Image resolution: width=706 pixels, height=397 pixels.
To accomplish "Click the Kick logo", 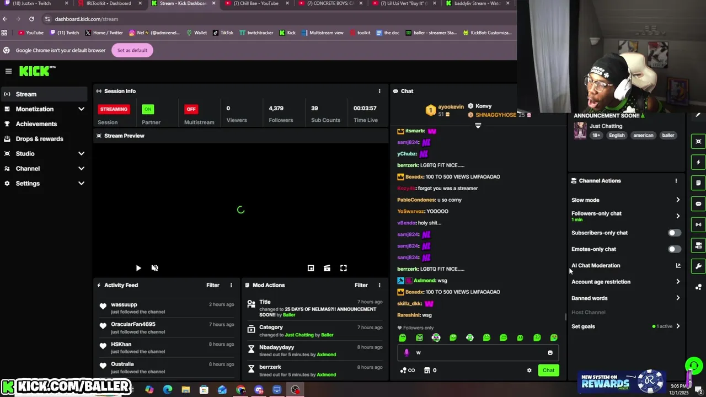I will (x=38, y=71).
